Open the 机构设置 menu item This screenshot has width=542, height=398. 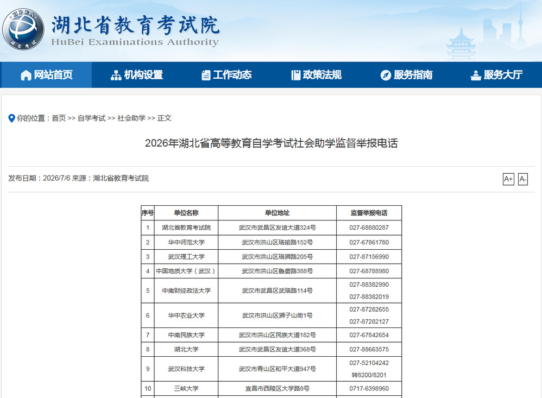point(136,75)
